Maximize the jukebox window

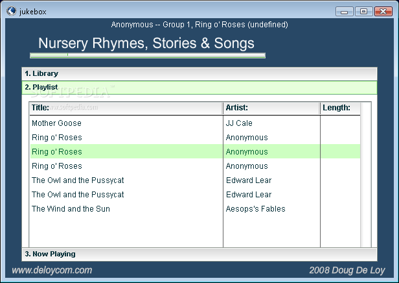coord(363,12)
